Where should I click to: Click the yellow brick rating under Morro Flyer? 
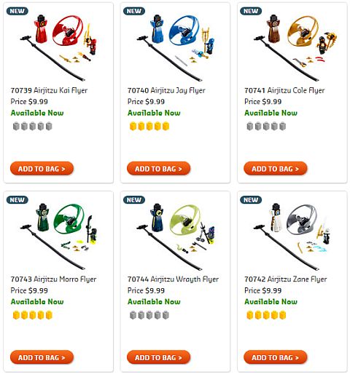pos(32,315)
